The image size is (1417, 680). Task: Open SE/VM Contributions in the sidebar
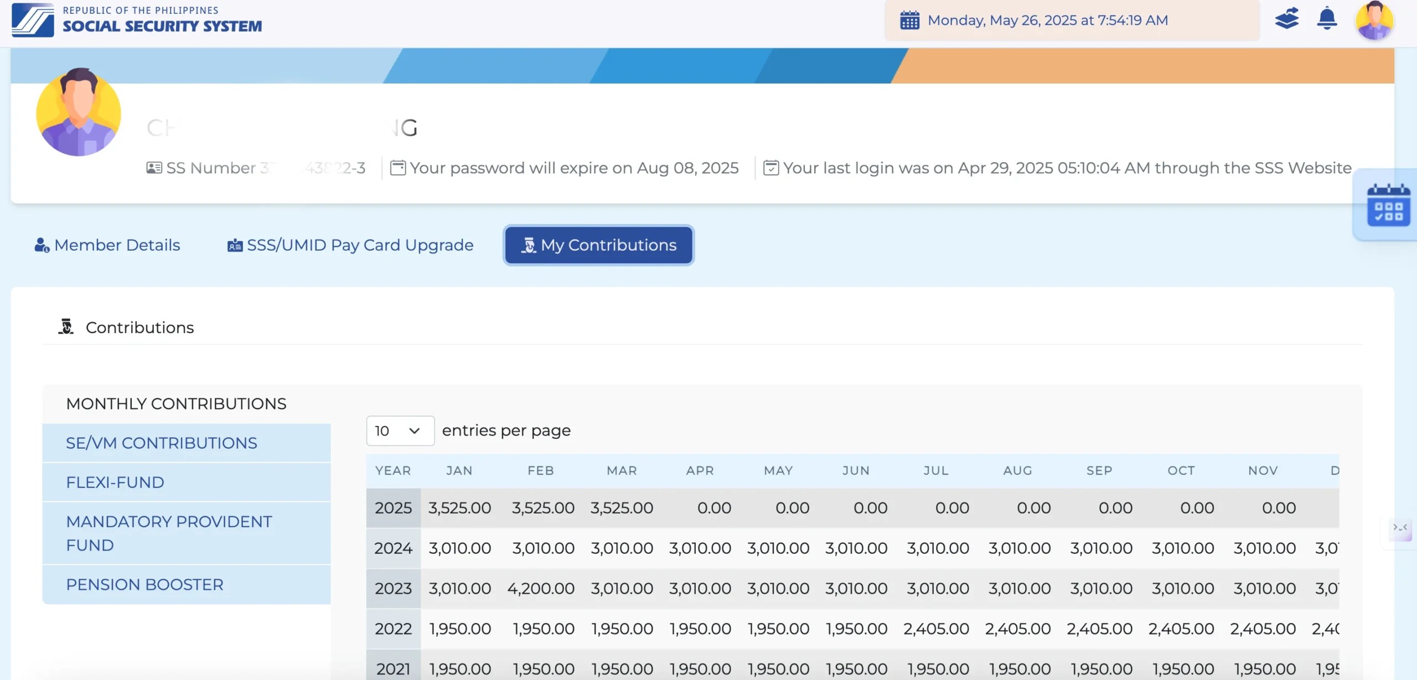coord(162,443)
